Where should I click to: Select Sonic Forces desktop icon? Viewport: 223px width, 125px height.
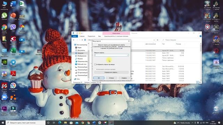pyautogui.click(x=216, y=40)
